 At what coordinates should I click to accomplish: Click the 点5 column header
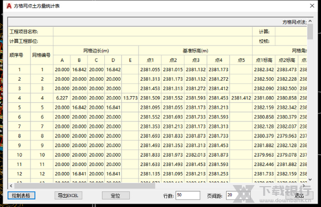(x=241, y=60)
